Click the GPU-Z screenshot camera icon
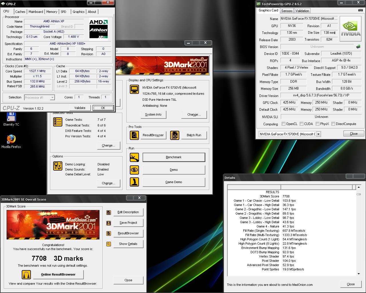The height and width of the screenshot is (293, 366). (361, 10)
